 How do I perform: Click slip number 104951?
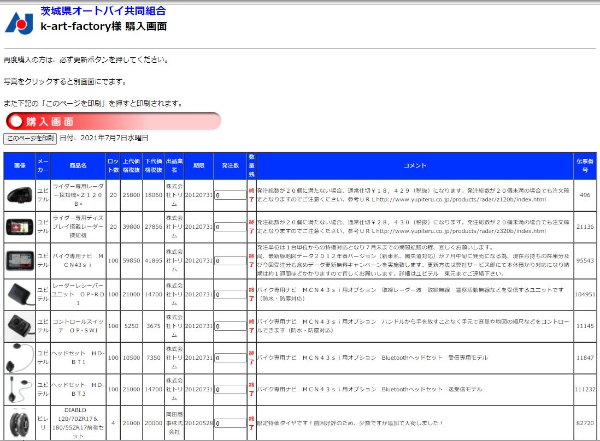585,294
